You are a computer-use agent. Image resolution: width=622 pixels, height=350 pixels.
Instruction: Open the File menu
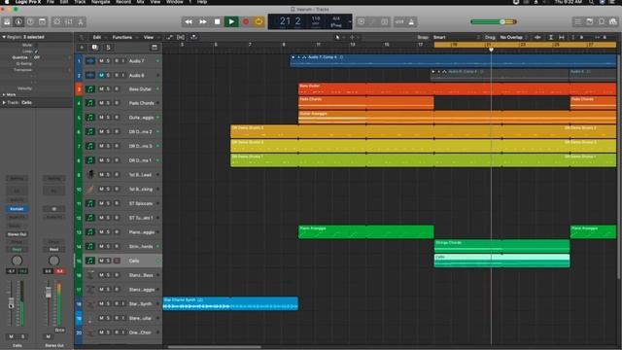point(51,2)
